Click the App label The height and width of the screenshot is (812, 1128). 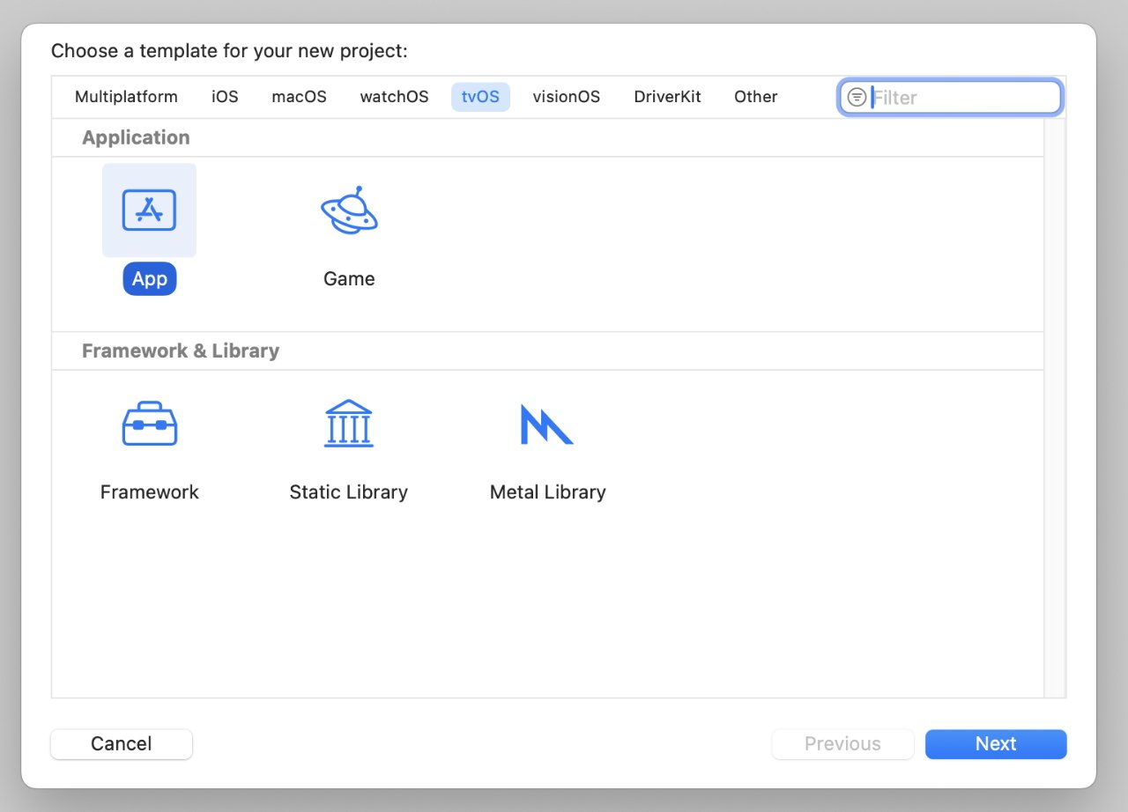pos(150,279)
